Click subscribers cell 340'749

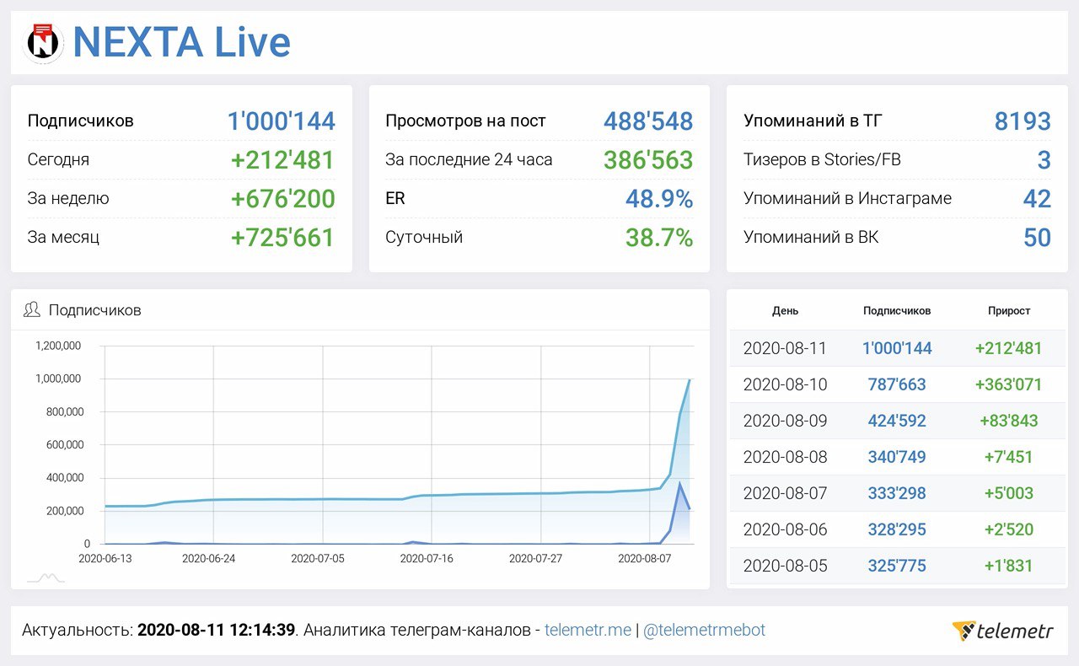tap(897, 457)
